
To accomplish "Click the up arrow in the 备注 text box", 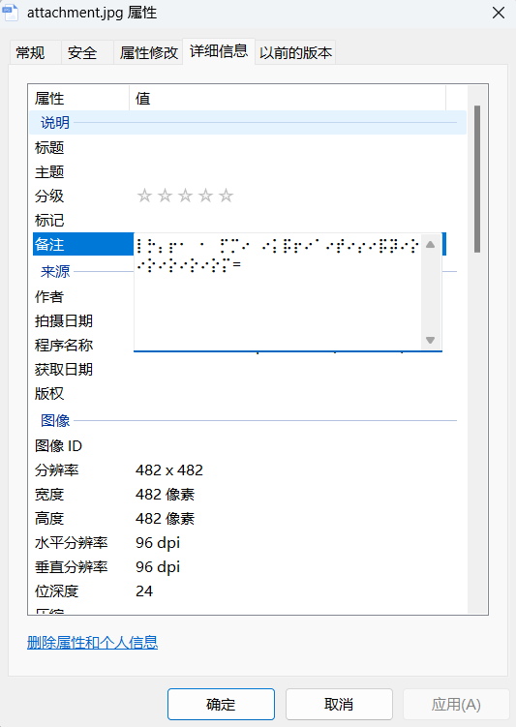I will 430,244.
